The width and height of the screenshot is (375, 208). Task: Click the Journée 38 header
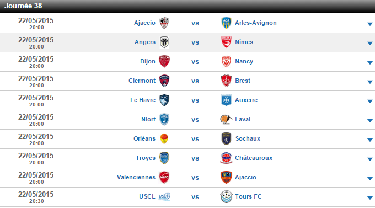point(23,6)
